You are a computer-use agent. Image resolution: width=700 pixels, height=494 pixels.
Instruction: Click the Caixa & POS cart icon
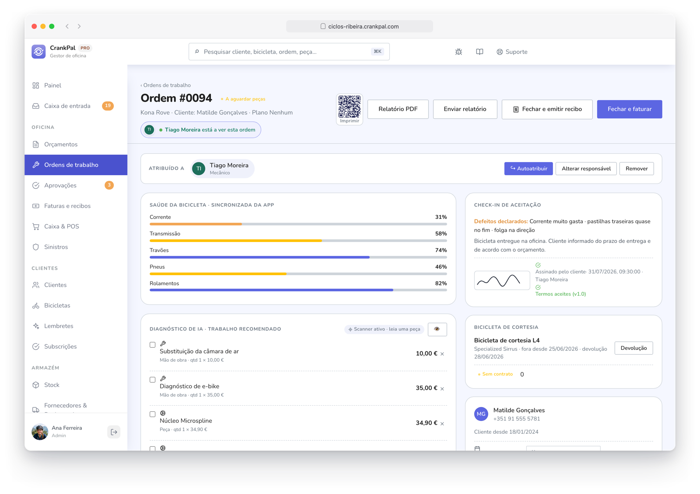click(x=36, y=226)
